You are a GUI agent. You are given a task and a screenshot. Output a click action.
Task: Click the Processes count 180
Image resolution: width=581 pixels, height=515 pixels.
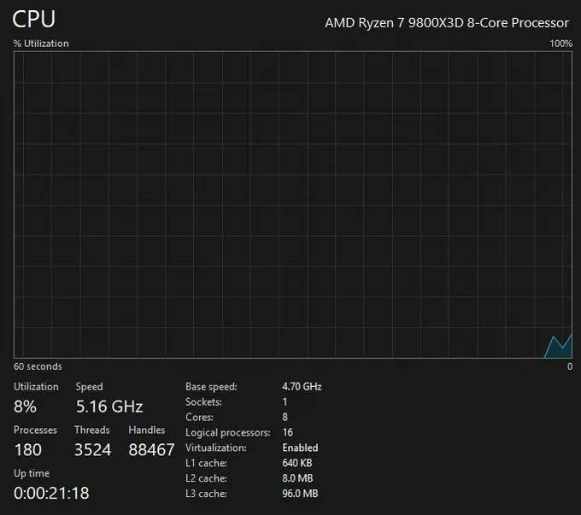[x=28, y=450]
